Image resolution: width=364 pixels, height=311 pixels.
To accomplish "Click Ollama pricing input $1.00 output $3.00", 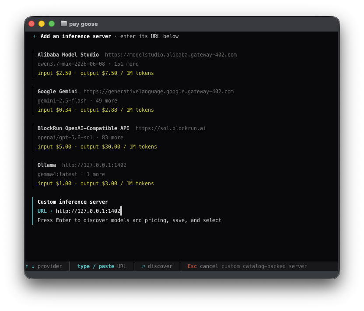I will click(96, 184).
